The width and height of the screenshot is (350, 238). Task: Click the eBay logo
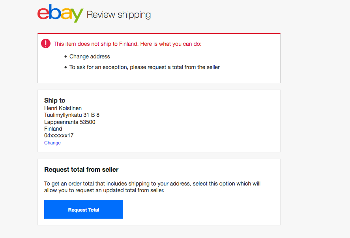pyautogui.click(x=60, y=14)
